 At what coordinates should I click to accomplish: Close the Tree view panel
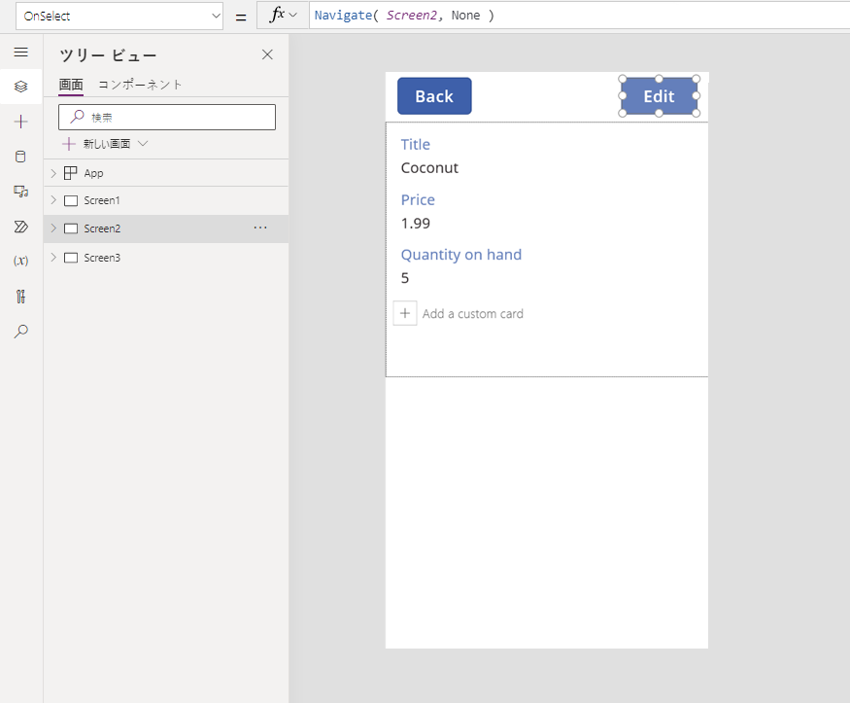267,54
